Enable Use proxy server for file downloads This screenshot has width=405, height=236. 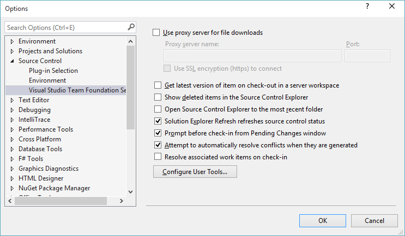click(x=157, y=33)
